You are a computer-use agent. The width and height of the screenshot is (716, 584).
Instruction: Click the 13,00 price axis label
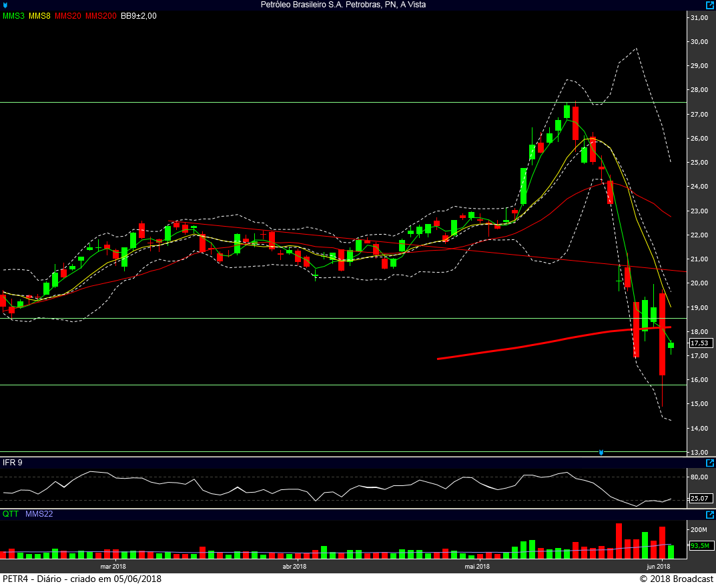point(699,453)
